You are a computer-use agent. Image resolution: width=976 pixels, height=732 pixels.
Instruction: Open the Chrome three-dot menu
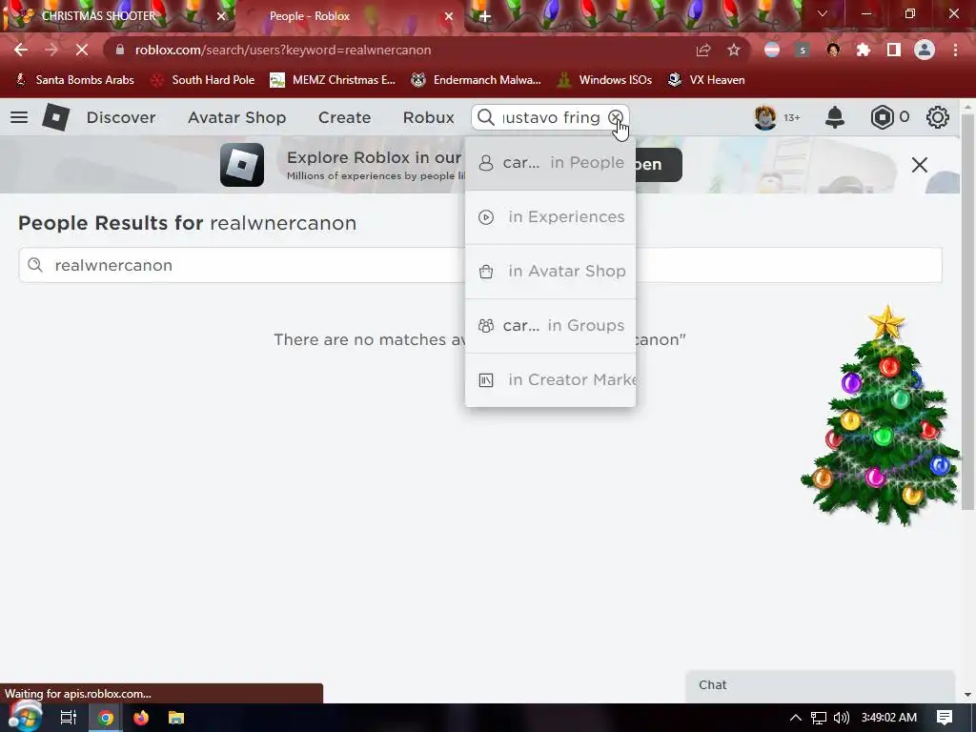955,50
